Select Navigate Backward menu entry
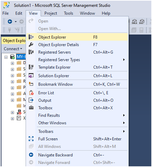The width and height of the screenshot is (152, 167). [x=77, y=155]
